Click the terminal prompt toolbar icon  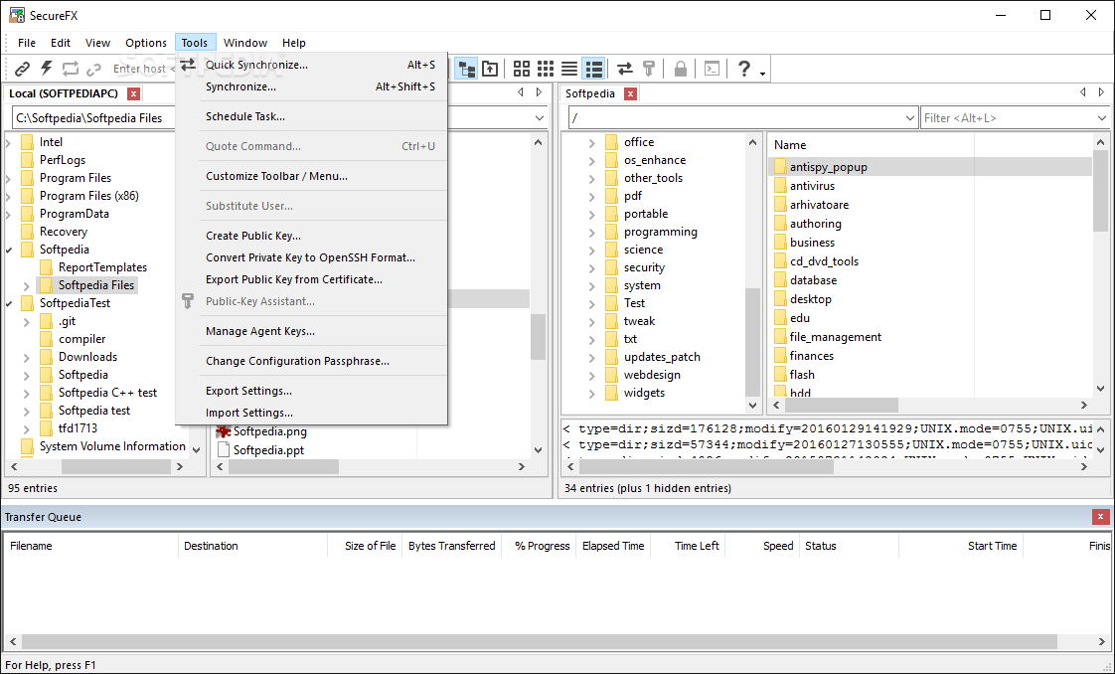tap(712, 69)
